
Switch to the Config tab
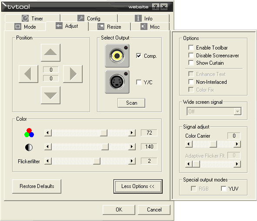coord(89,18)
